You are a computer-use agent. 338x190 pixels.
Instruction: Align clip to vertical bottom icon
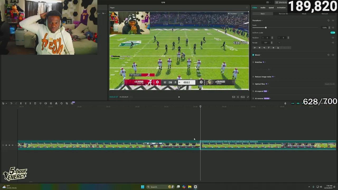278,48
